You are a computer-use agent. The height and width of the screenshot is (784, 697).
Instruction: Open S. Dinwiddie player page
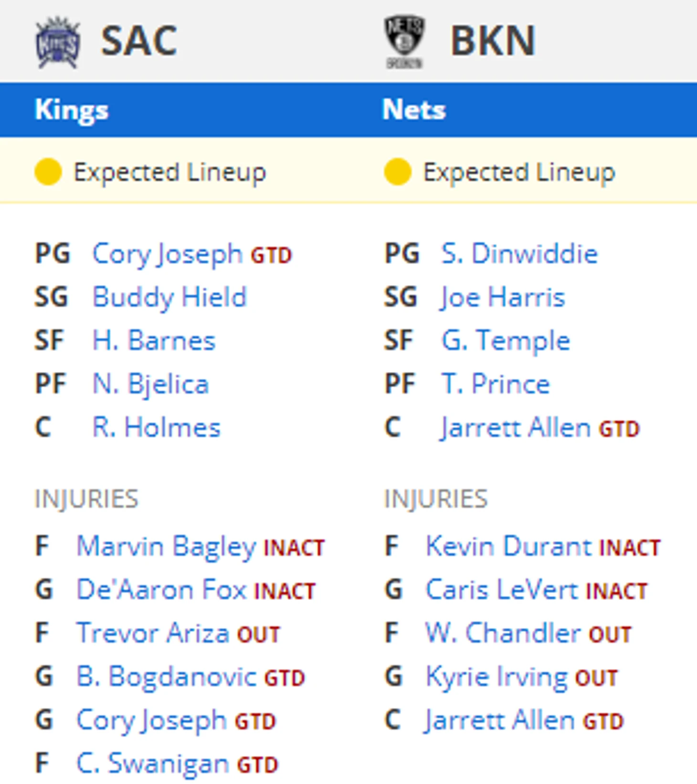pos(519,254)
